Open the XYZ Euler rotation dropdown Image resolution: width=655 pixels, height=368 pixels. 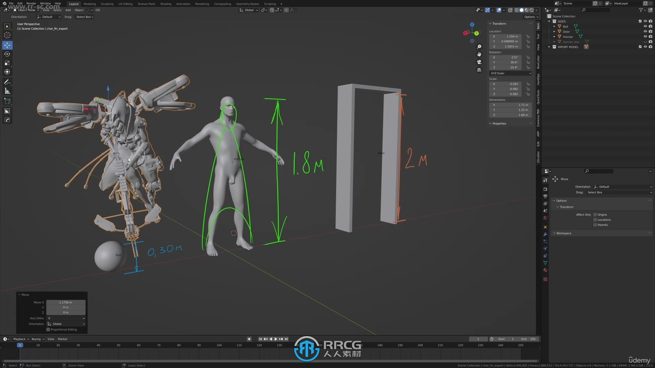tap(511, 73)
